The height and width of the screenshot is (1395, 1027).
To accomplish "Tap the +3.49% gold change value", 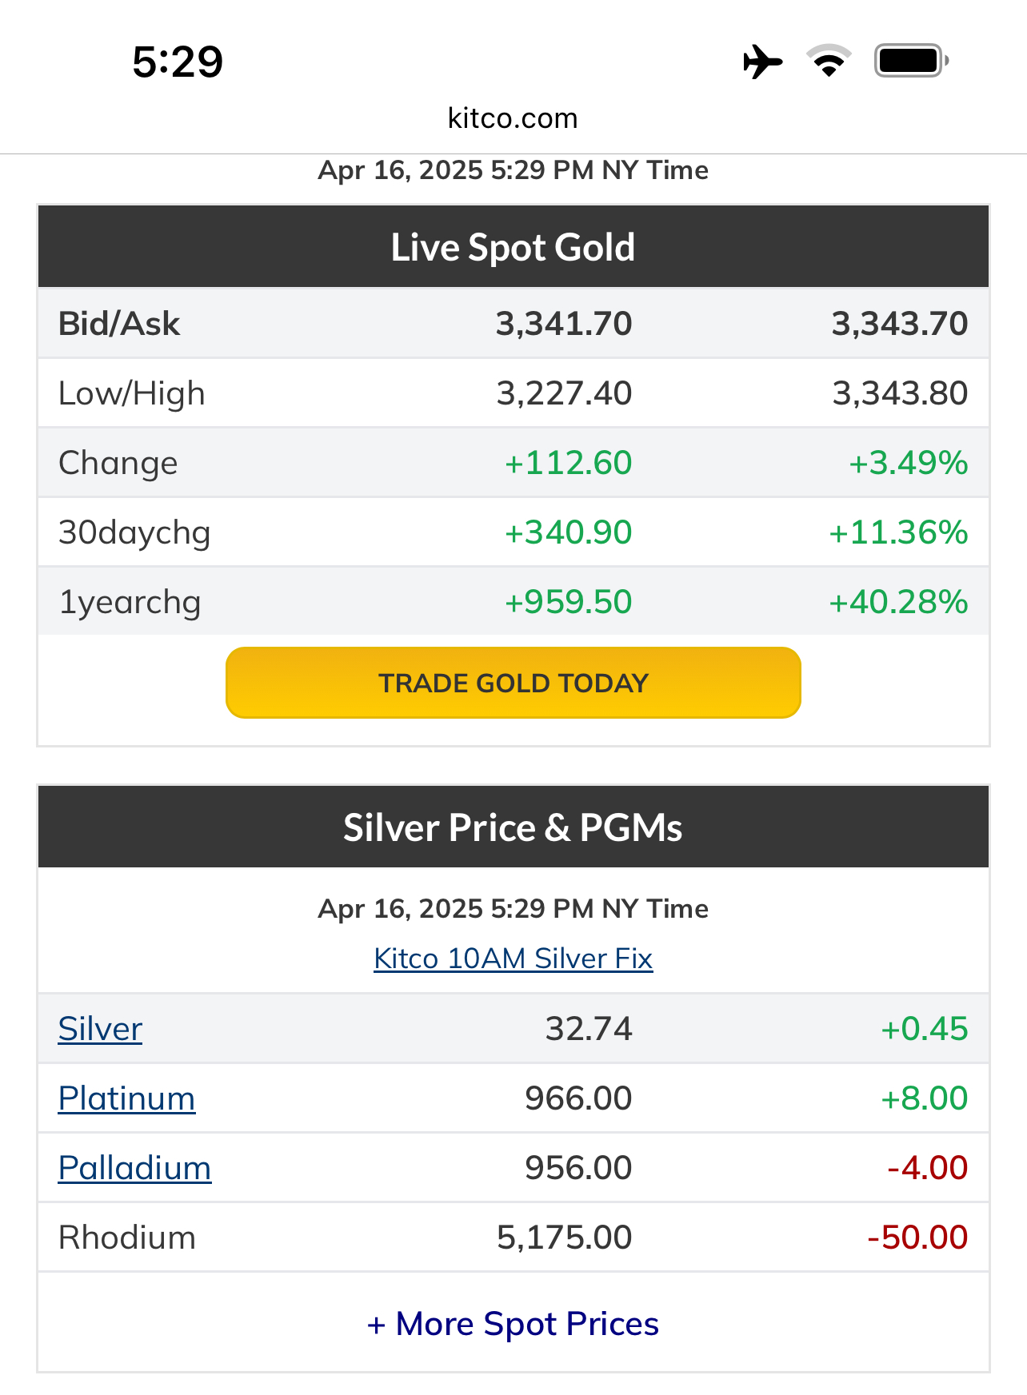I will click(x=908, y=463).
